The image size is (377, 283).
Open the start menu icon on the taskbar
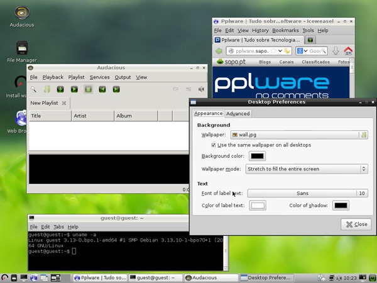point(4,278)
